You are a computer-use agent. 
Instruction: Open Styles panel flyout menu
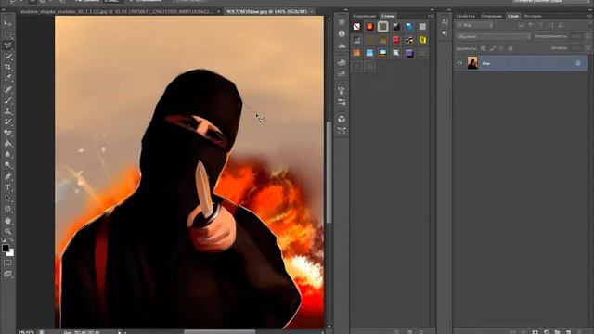point(431,16)
